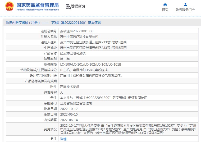Click the attachment value 产品技术要求
The height and width of the screenshot is (142, 201).
point(70,86)
